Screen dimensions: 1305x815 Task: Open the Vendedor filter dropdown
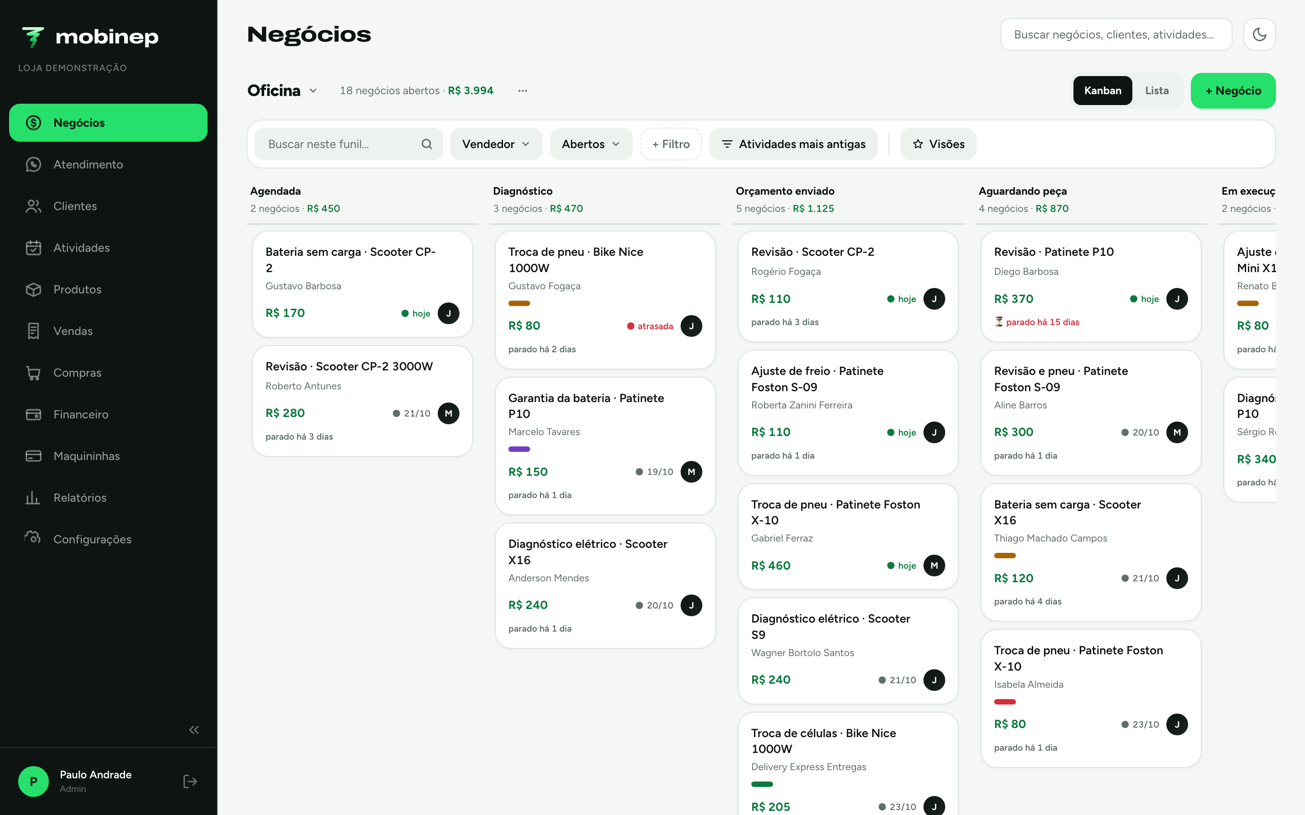496,144
